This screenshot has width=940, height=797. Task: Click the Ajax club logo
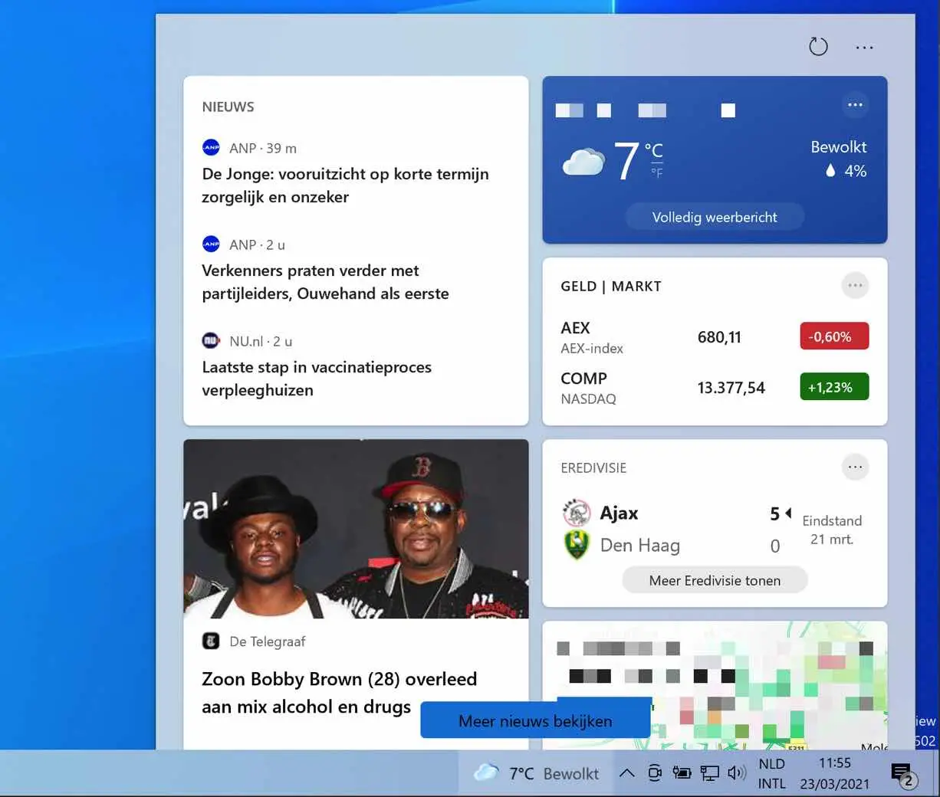click(x=577, y=513)
